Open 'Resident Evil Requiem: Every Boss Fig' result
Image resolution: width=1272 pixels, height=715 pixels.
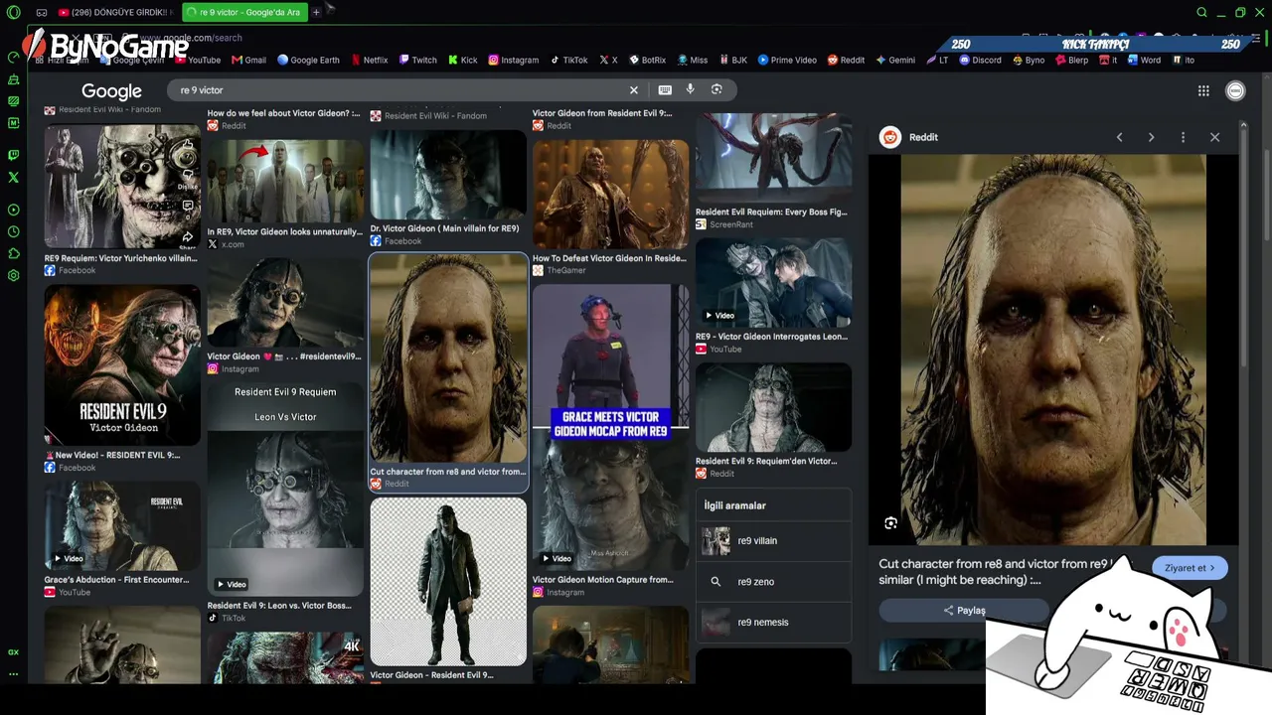(x=773, y=171)
